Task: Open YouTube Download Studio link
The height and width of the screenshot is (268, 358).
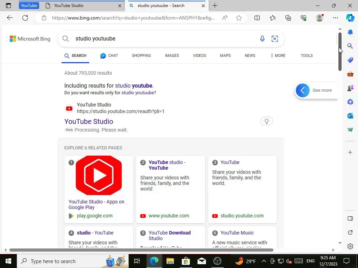Action: click(x=170, y=236)
